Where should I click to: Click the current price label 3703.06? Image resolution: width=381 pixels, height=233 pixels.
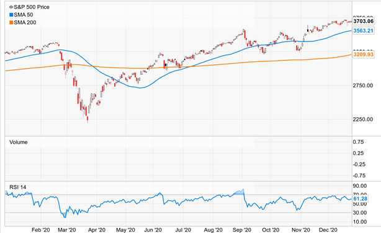coord(363,21)
